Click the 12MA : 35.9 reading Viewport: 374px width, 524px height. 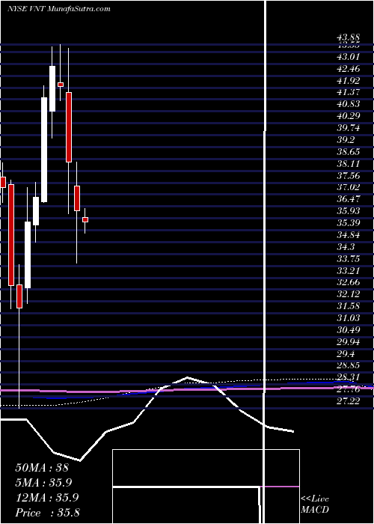point(46,497)
